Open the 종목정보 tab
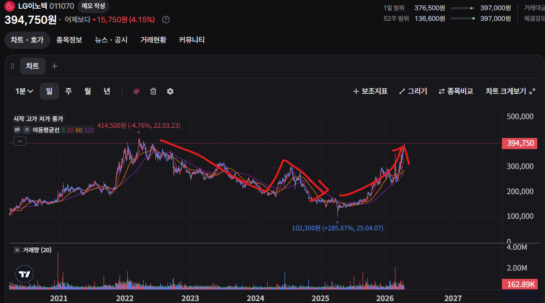Screen dimensions: 545x303 [69, 40]
